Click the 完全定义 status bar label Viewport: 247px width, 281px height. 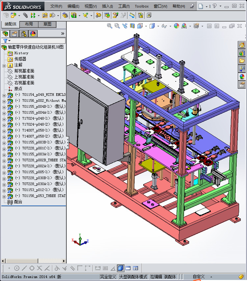point(108,277)
